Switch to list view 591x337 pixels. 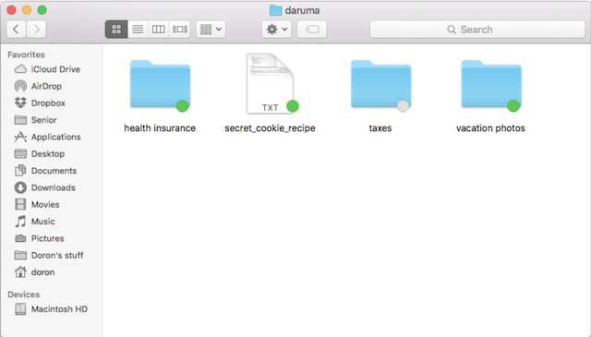tap(138, 29)
